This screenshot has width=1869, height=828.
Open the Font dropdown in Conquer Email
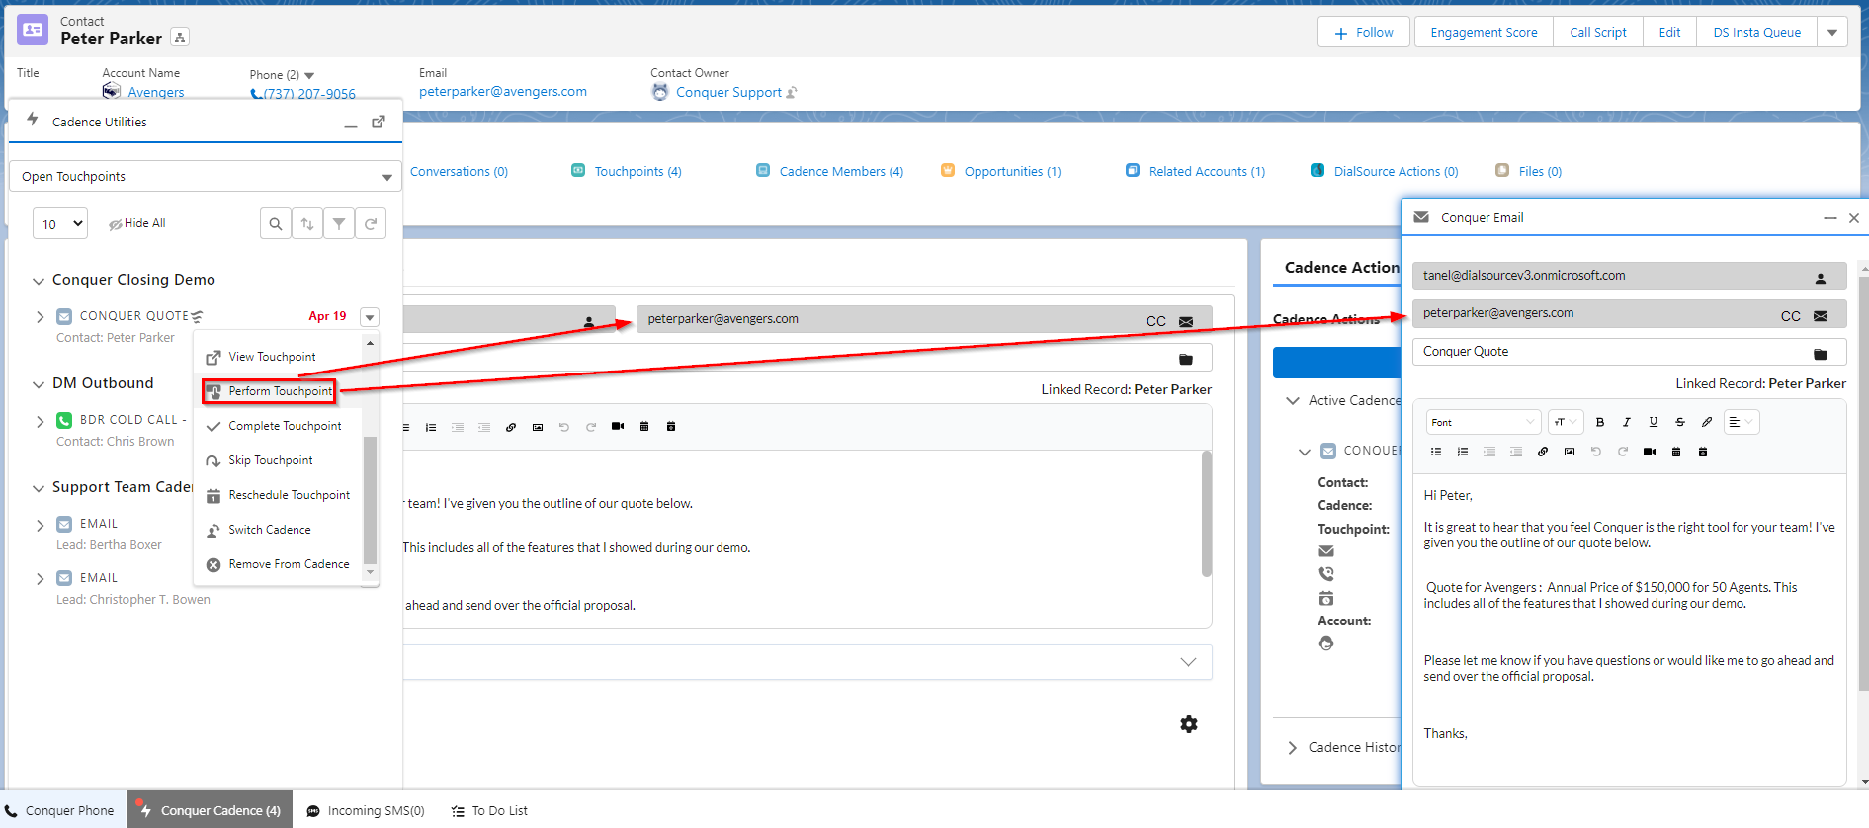point(1484,422)
